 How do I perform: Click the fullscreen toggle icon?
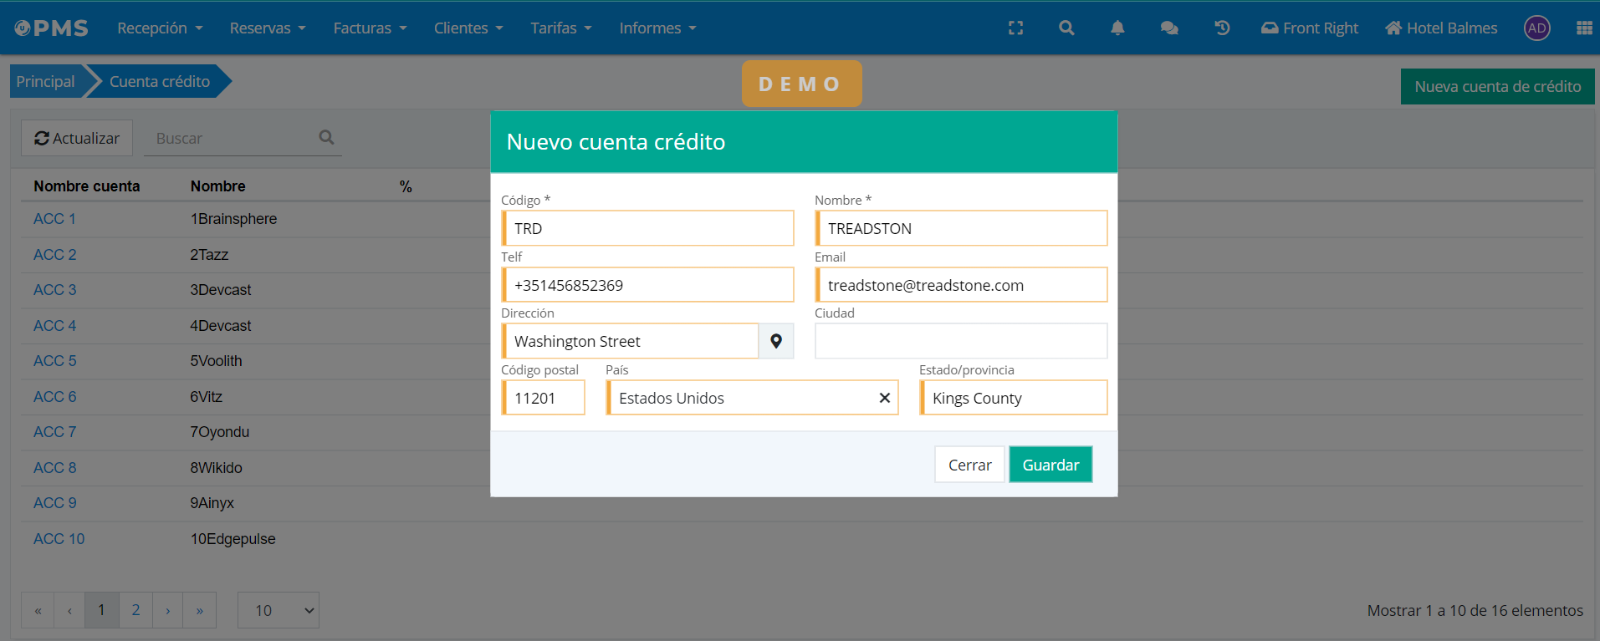(x=1015, y=28)
